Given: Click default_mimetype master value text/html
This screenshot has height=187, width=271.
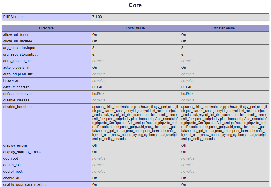Looking at the screenshot, I should (x=188, y=94).
